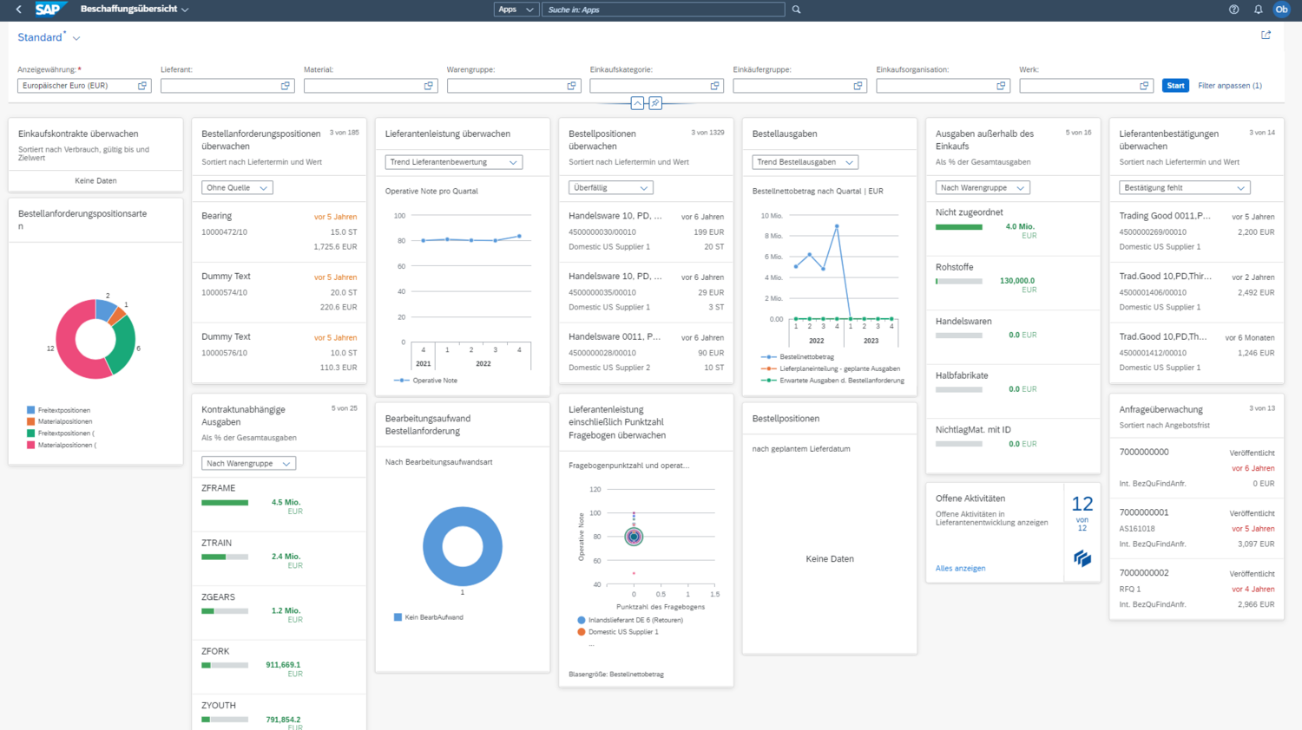
Task: Open the user profile avatar
Action: tap(1281, 10)
